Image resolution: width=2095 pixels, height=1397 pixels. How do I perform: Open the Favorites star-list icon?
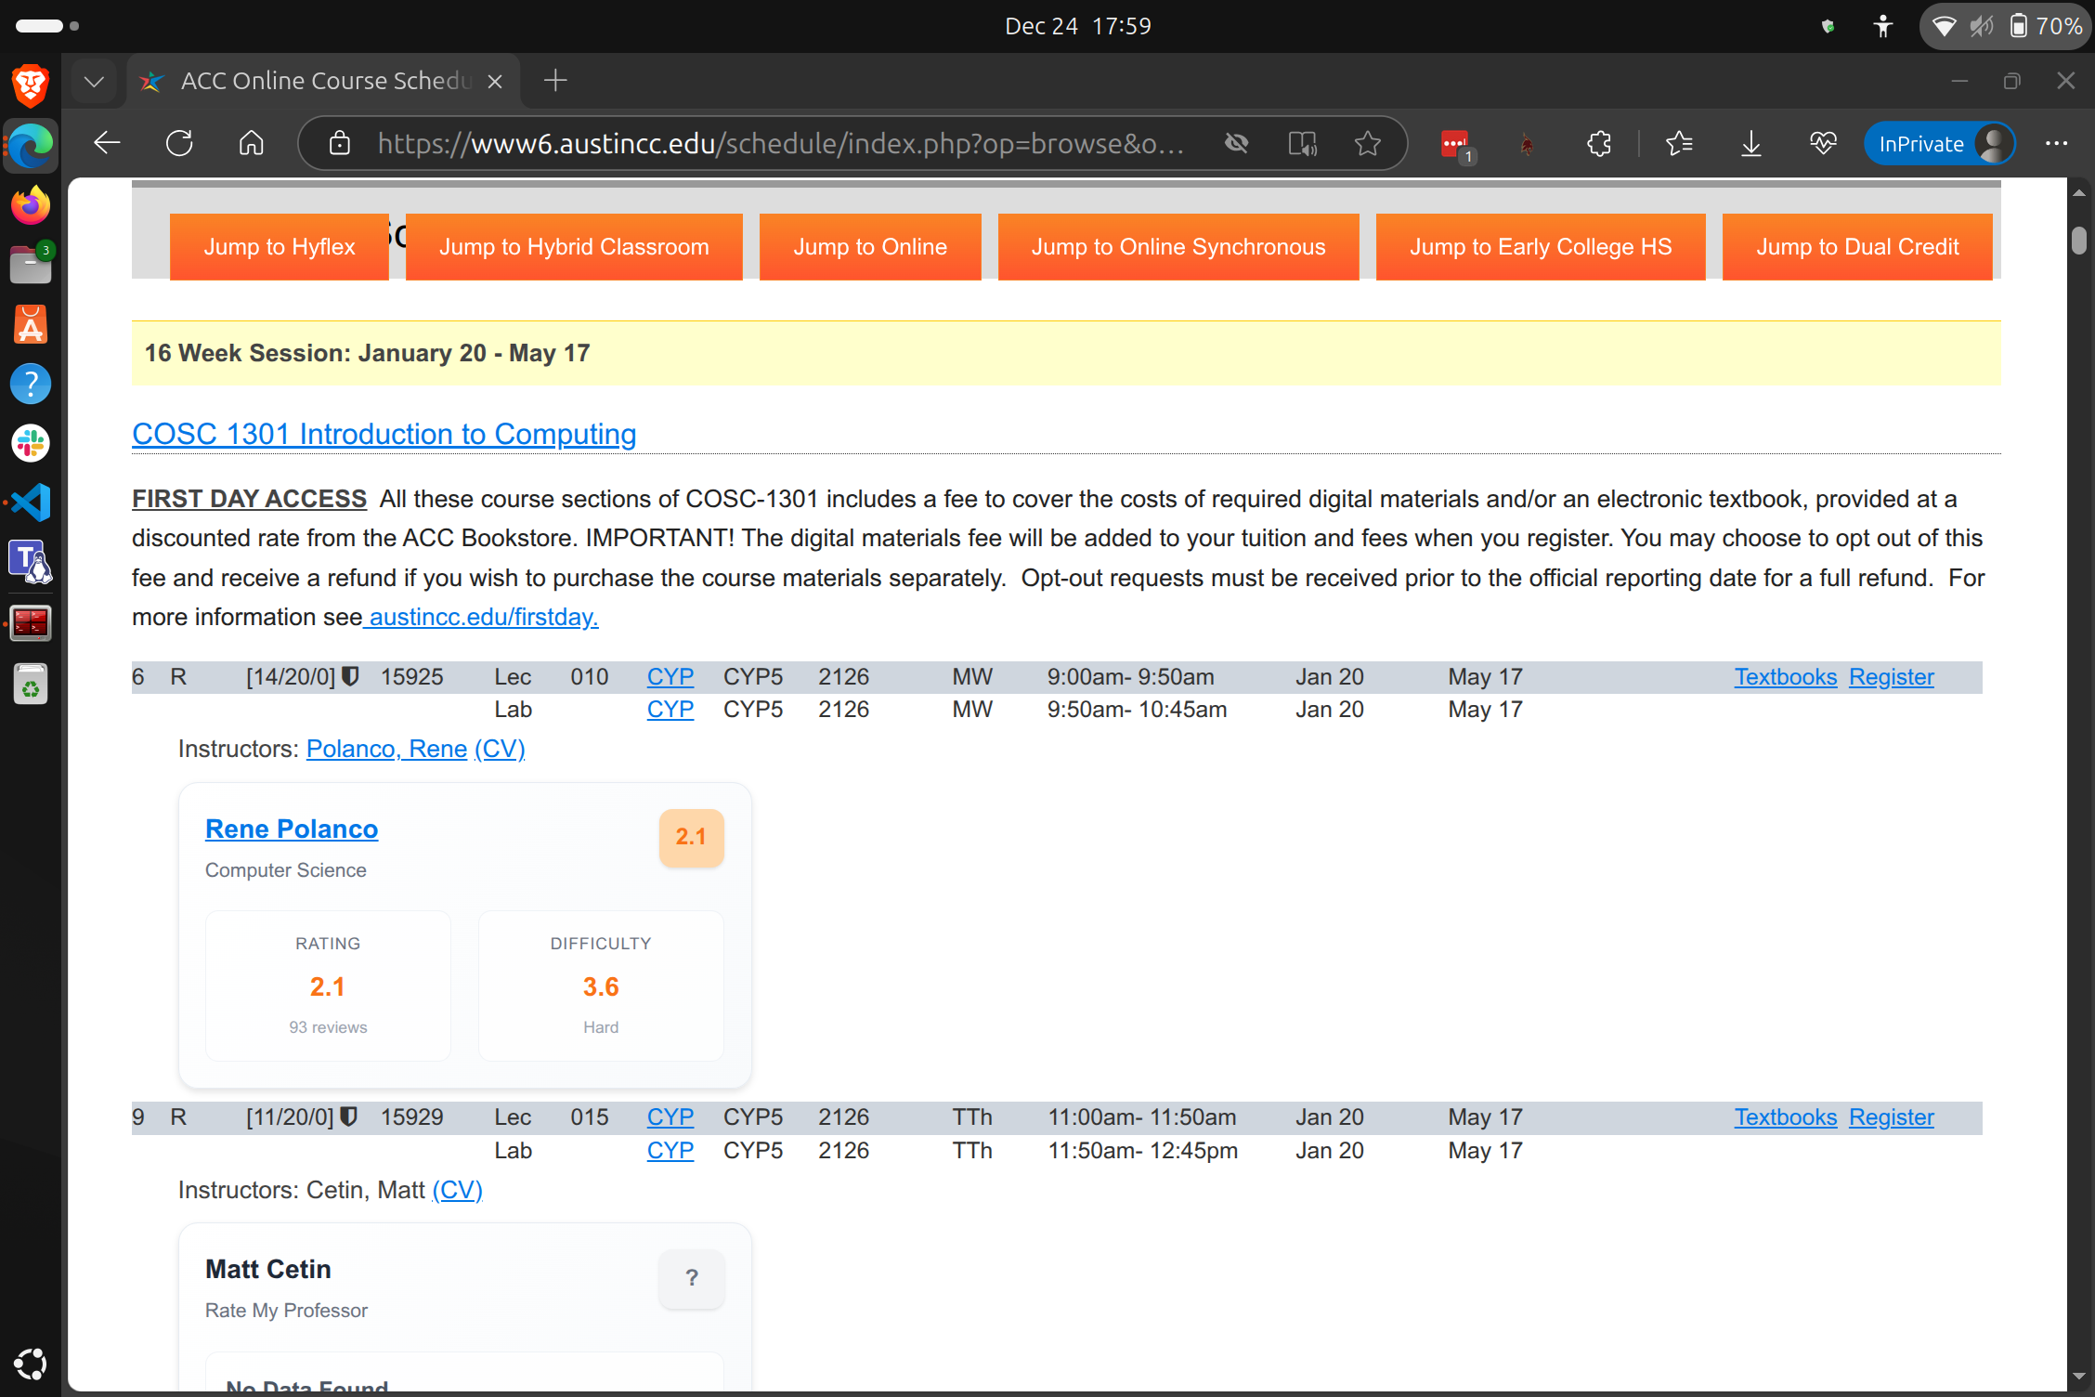point(1680,143)
